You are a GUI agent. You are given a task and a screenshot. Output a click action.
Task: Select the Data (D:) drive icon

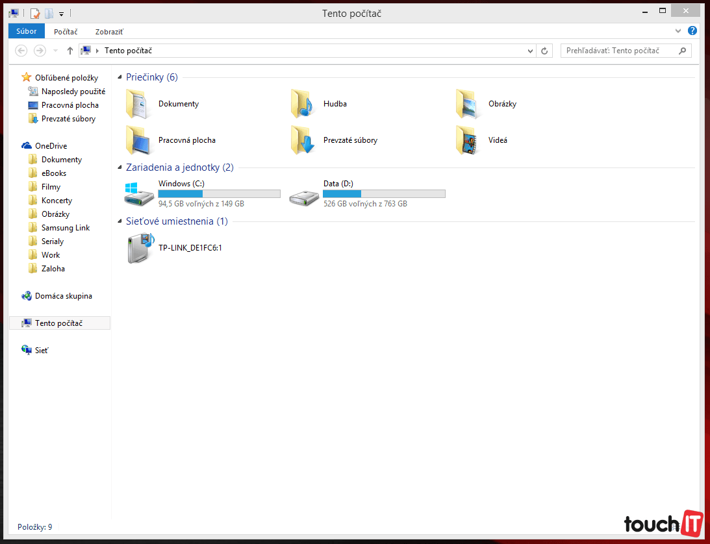(303, 194)
